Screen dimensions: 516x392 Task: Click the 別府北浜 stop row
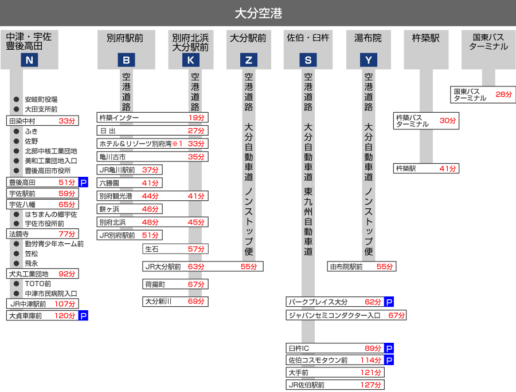click(153, 222)
